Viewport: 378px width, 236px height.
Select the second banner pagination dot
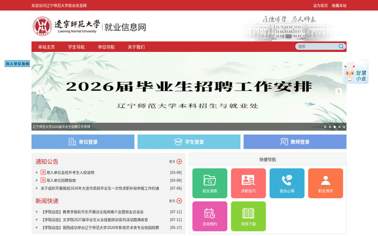[x=330, y=126]
